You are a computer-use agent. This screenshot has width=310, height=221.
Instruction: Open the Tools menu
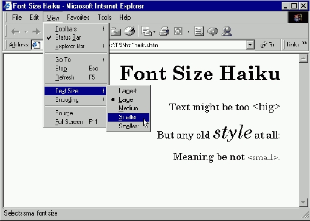click(x=105, y=17)
